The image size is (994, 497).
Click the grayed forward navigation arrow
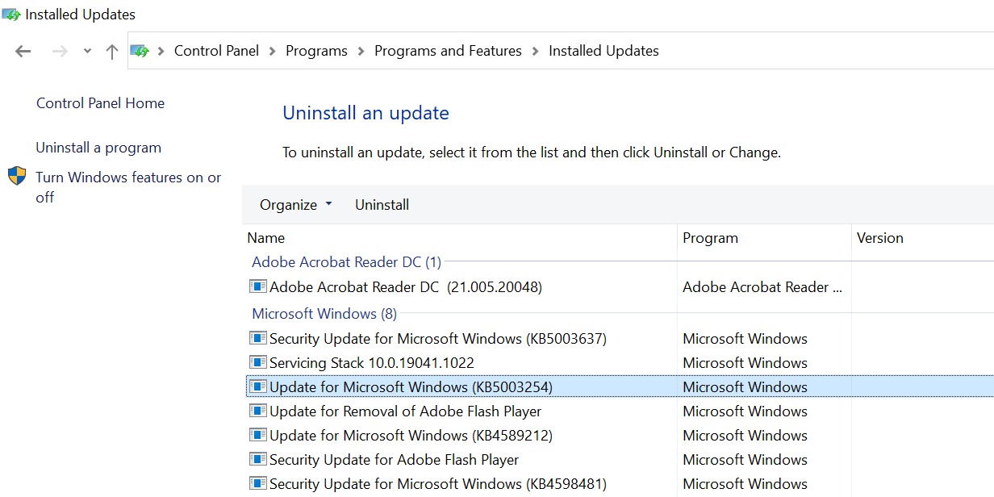click(59, 50)
